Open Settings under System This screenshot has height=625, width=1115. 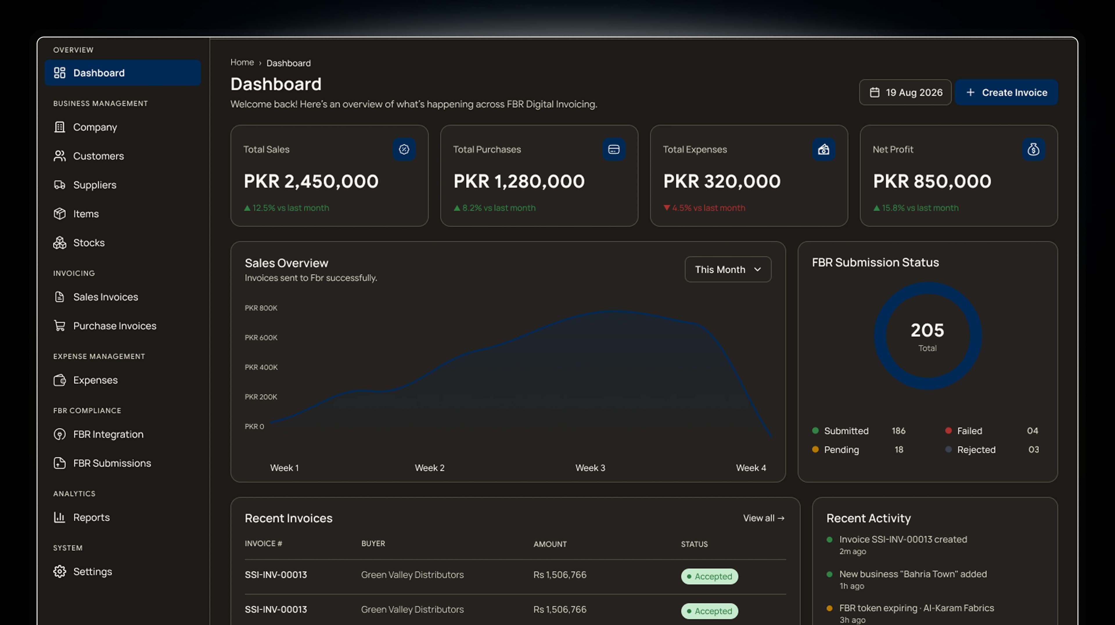123,571
